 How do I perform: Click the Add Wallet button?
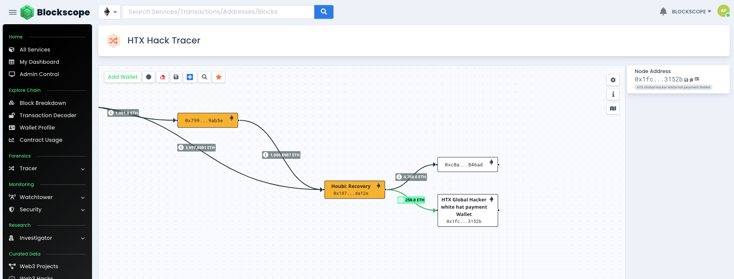pos(122,77)
